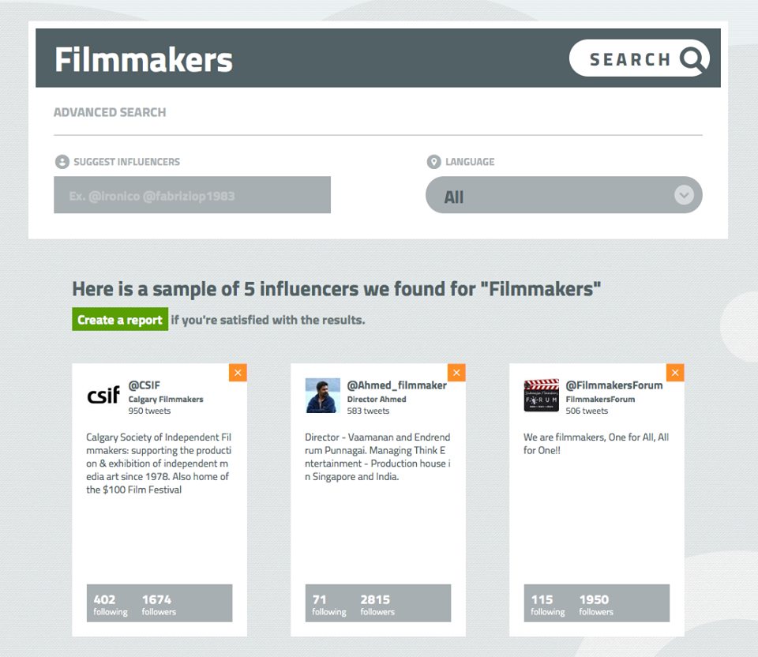The width and height of the screenshot is (758, 657).
Task: Visit the @FilmmakersForum handle link
Action: [614, 385]
